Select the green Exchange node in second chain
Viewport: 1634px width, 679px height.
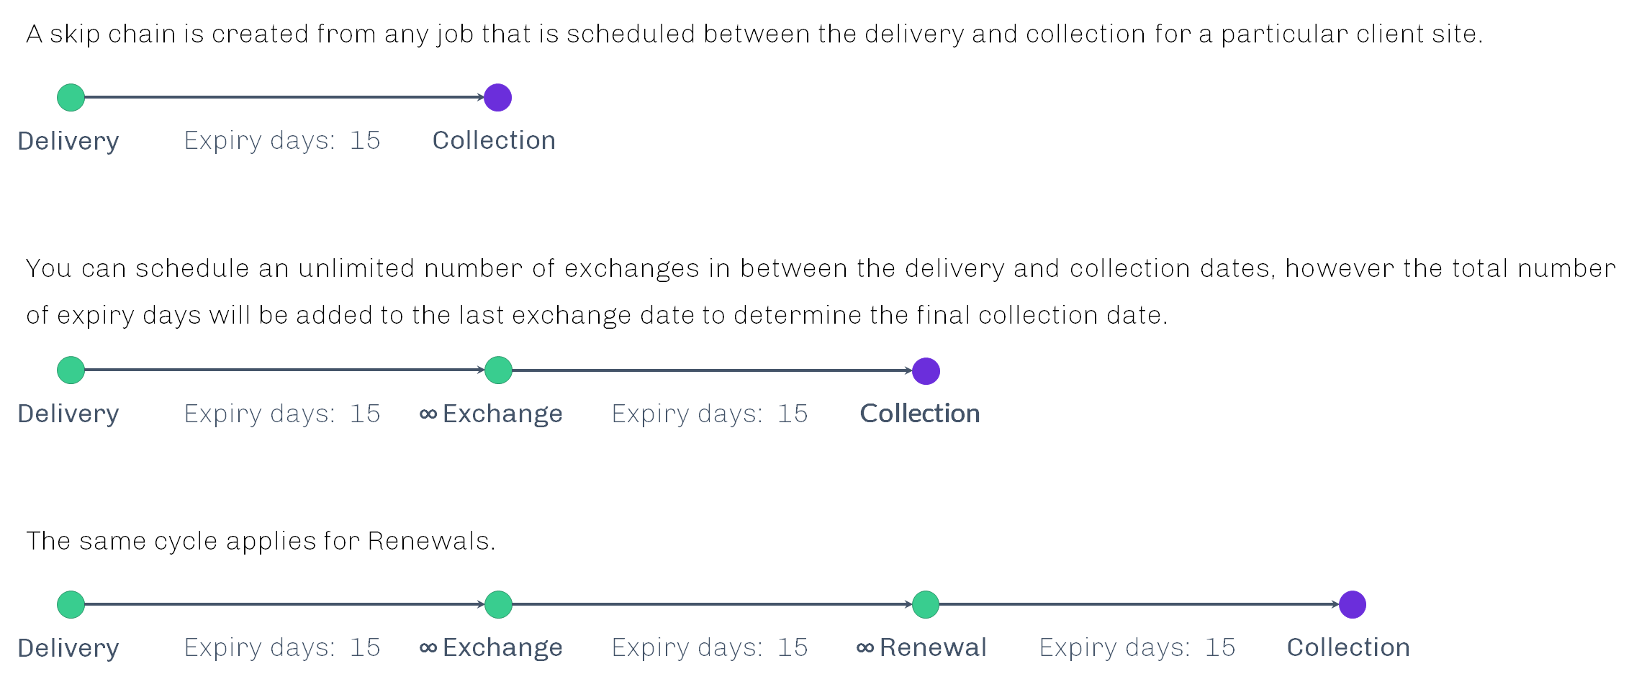[498, 370]
